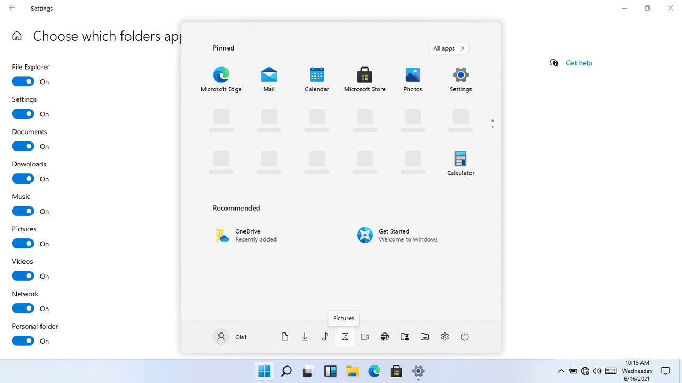Launch the Mail app
Screen dimensions: 682x383
pos(269,79)
